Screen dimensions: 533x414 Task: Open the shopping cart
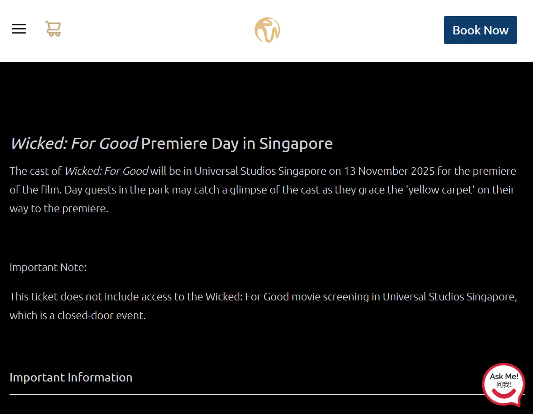[x=53, y=29]
